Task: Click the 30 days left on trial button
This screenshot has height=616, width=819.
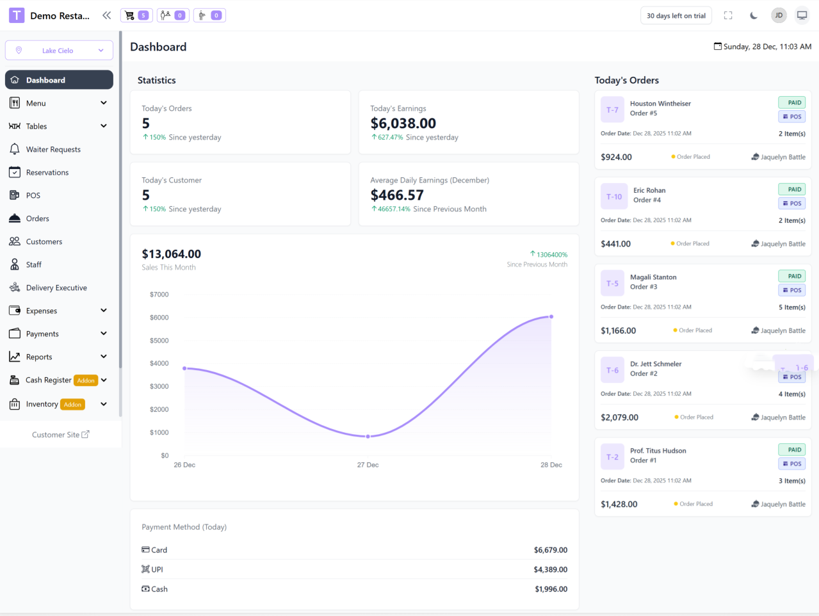Action: click(x=676, y=15)
